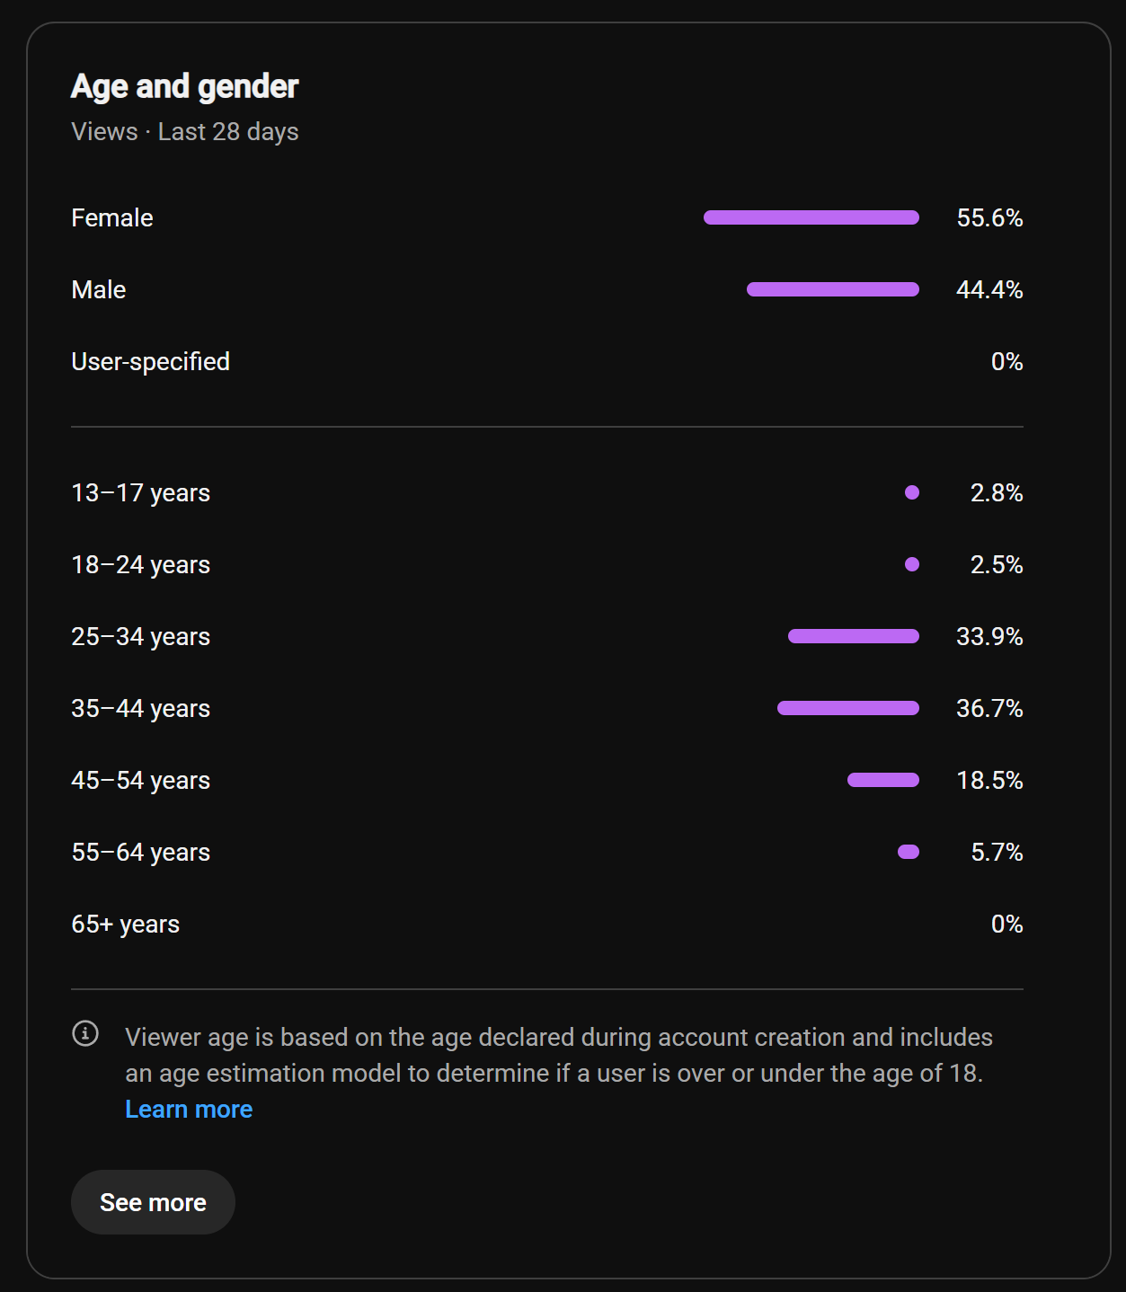Click the info circle icon beside the note

pyautogui.click(x=85, y=1033)
